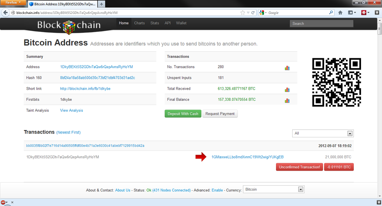This screenshot has height=206, width=382.
Task: Open the Wallet navigation item
Action: click(x=181, y=23)
